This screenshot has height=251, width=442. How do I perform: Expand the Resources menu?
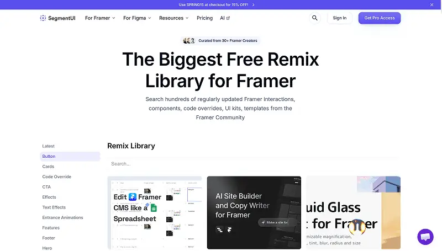coord(174,18)
